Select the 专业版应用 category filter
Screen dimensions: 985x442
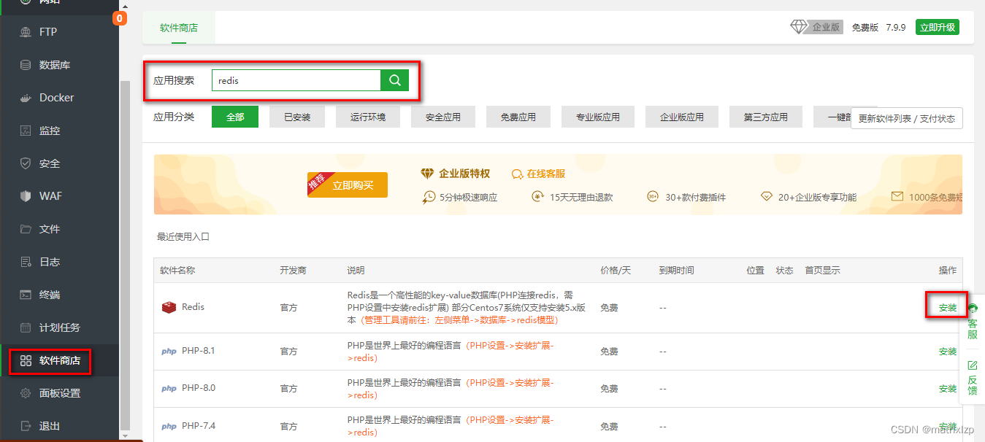[x=598, y=117]
